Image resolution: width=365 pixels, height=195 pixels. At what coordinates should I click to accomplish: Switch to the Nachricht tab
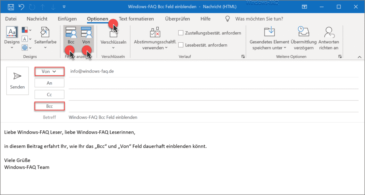tap(37, 19)
